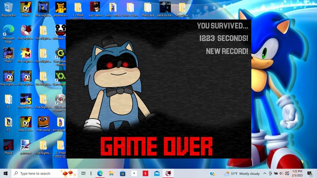317x178 pixels.
Task: Click the 'NEW RECORD!' text
Action: tap(227, 51)
